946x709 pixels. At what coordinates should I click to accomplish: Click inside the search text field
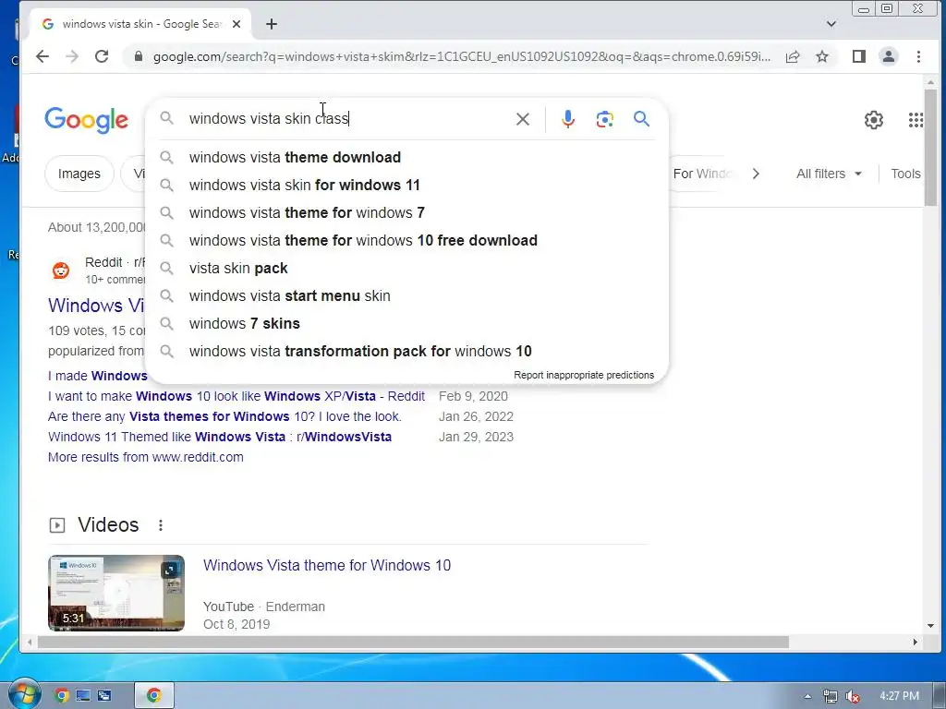[x=347, y=119]
